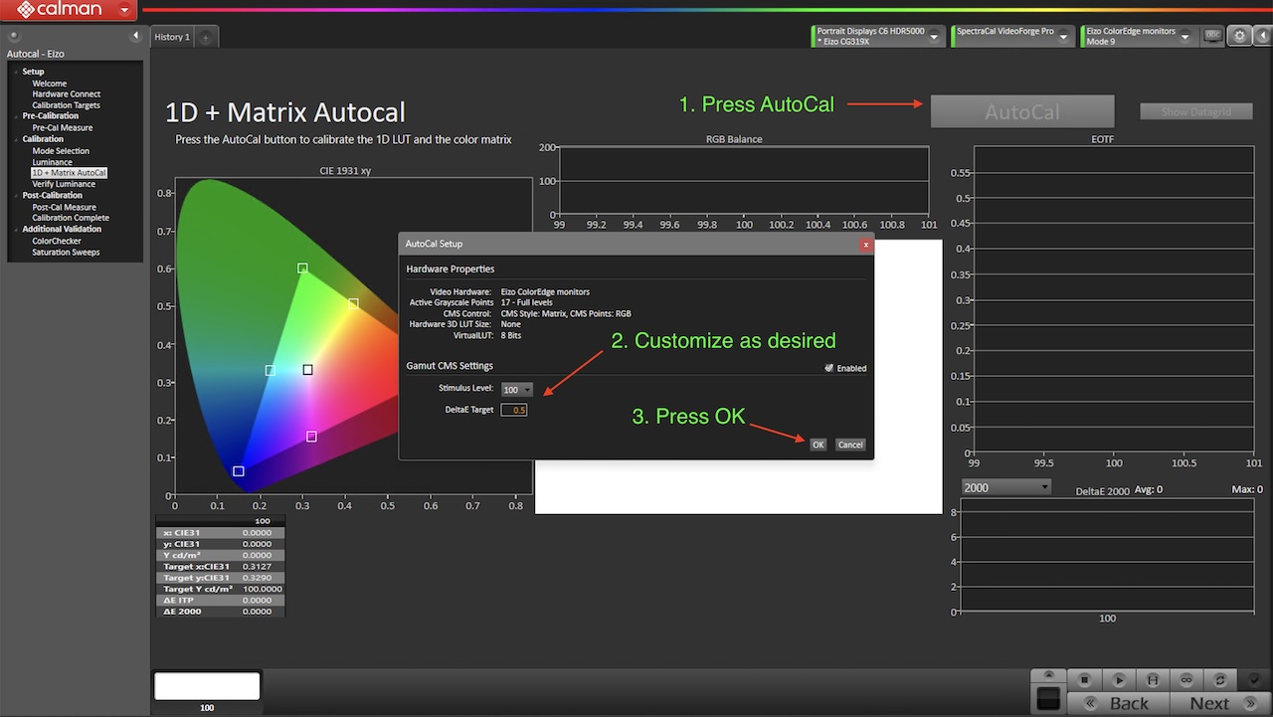The width and height of the screenshot is (1273, 717).
Task: Click the grayed AutoCal button
Action: [1022, 111]
